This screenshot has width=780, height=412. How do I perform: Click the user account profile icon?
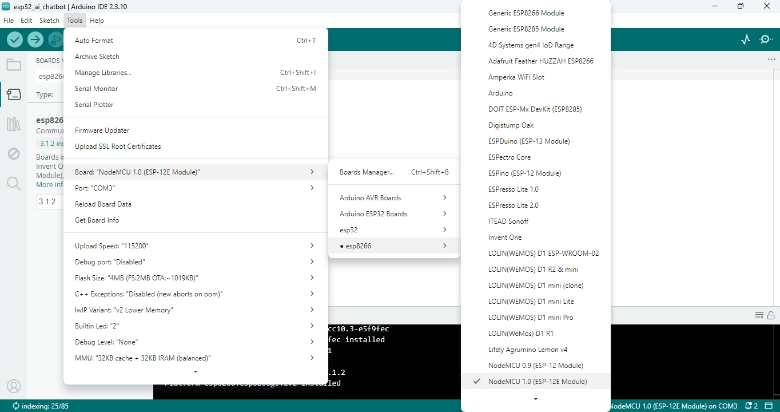pyautogui.click(x=14, y=386)
